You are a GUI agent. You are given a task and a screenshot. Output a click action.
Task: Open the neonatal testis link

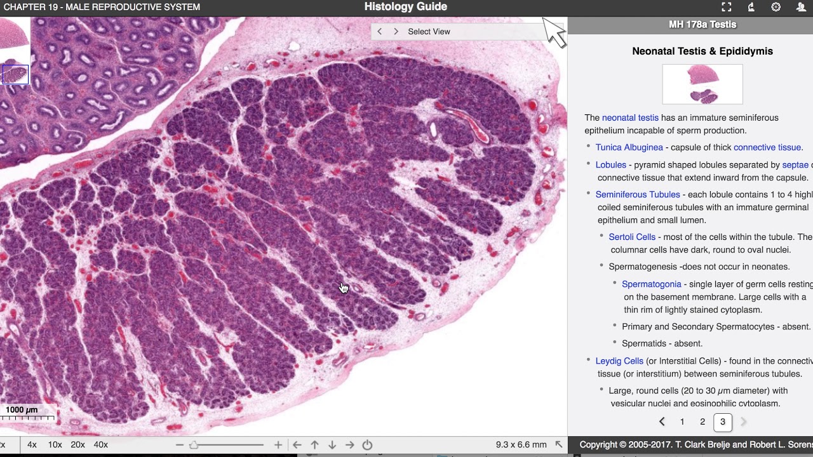(x=630, y=117)
